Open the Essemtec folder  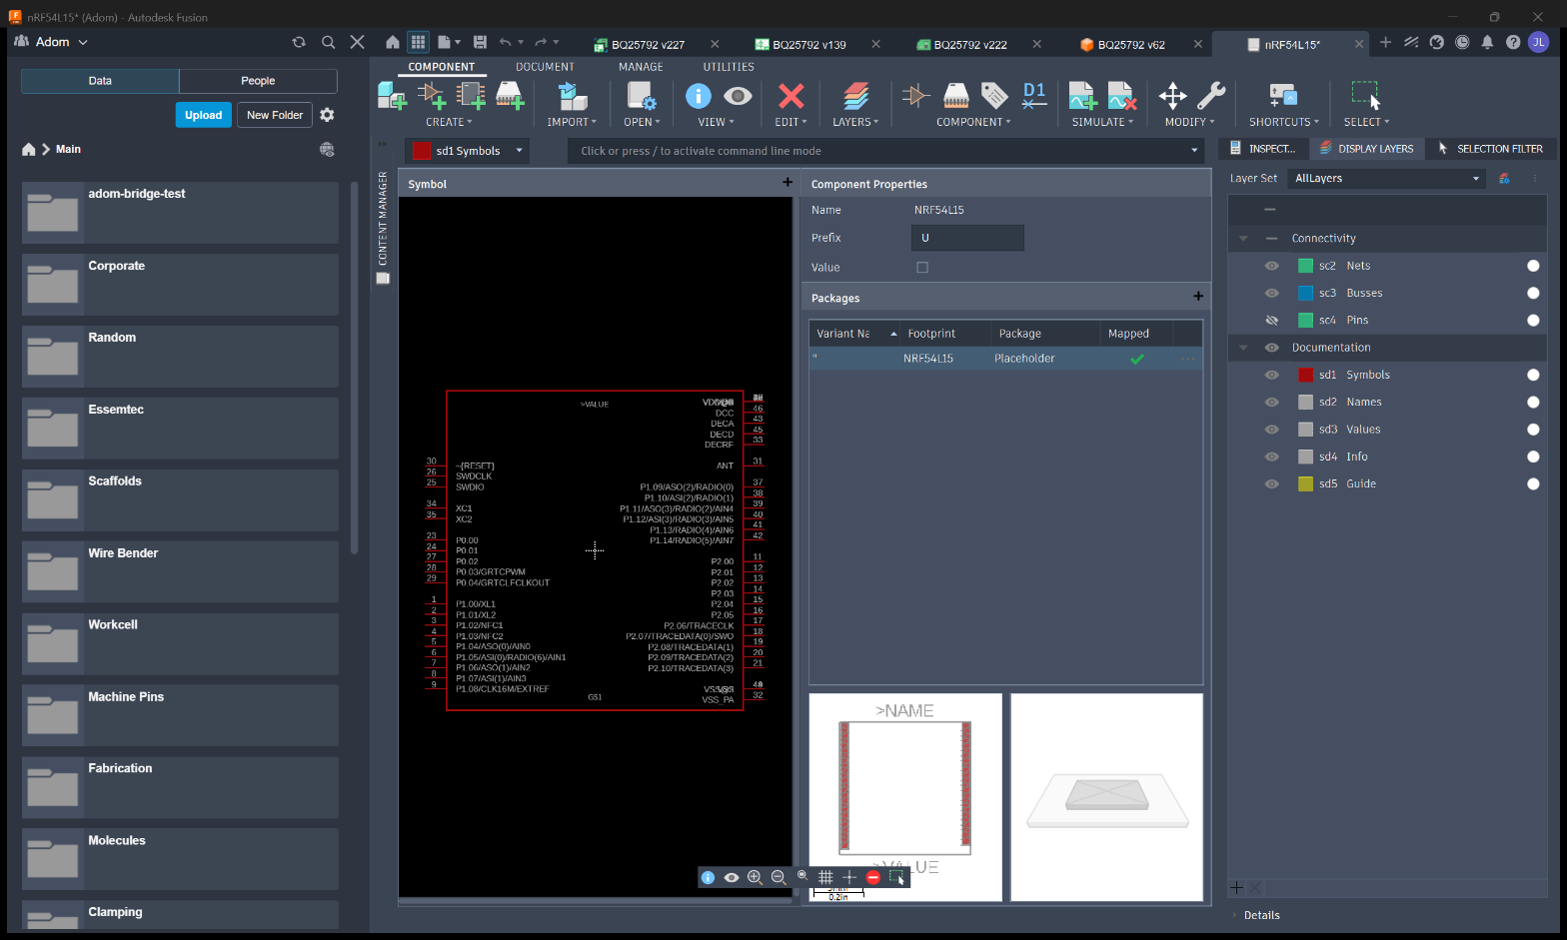180,429
